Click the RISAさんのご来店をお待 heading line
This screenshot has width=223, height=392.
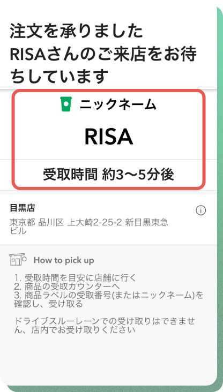pos(103,54)
